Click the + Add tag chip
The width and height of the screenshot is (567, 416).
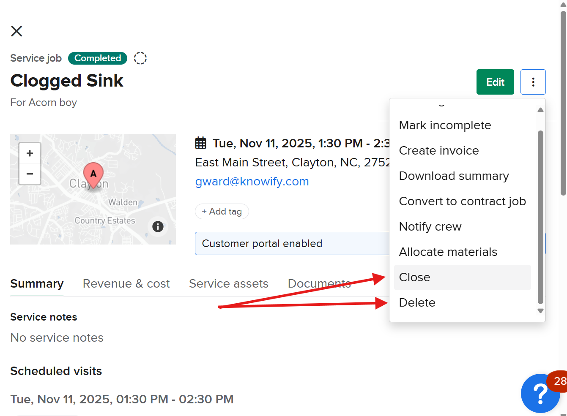[x=222, y=212]
